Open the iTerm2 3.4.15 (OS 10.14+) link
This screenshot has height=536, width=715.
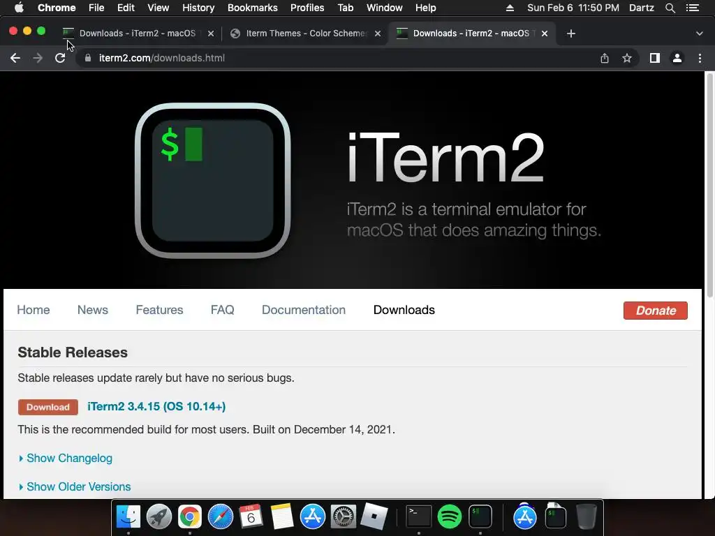pos(156,407)
